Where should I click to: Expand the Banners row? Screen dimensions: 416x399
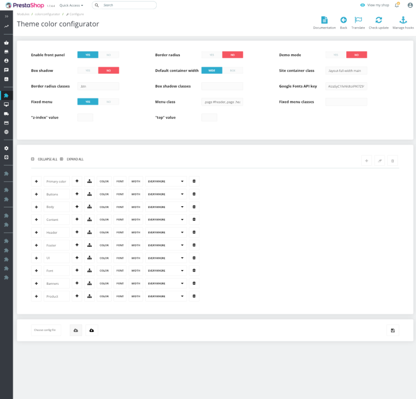click(x=36, y=283)
